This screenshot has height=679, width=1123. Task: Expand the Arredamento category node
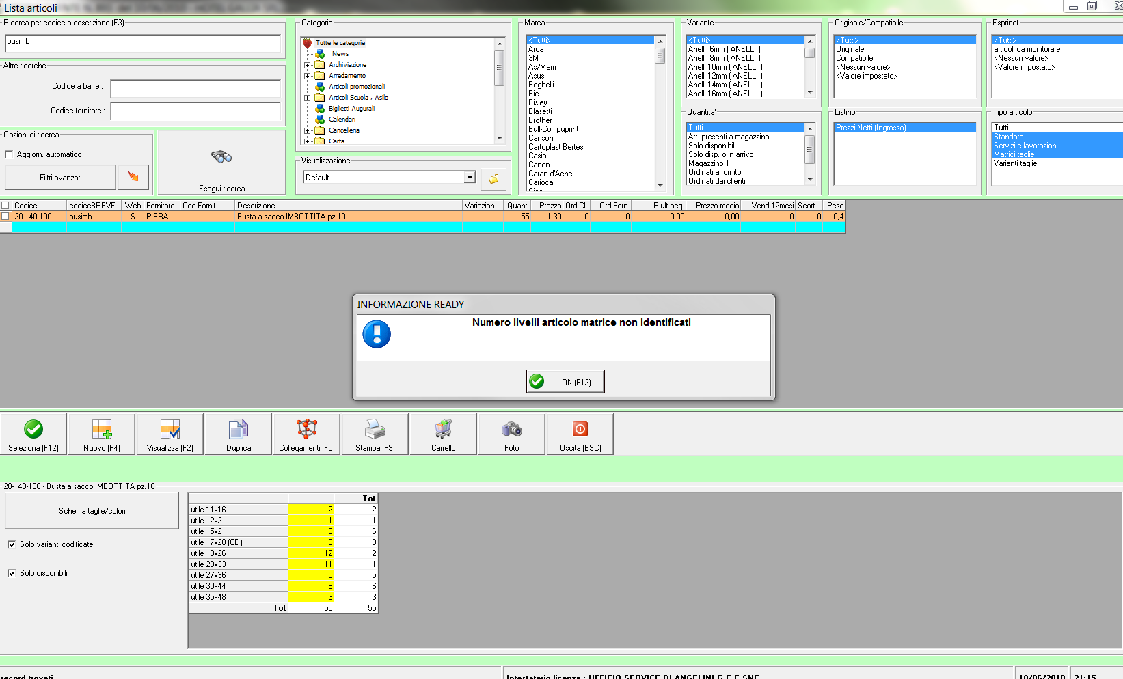[x=308, y=76]
